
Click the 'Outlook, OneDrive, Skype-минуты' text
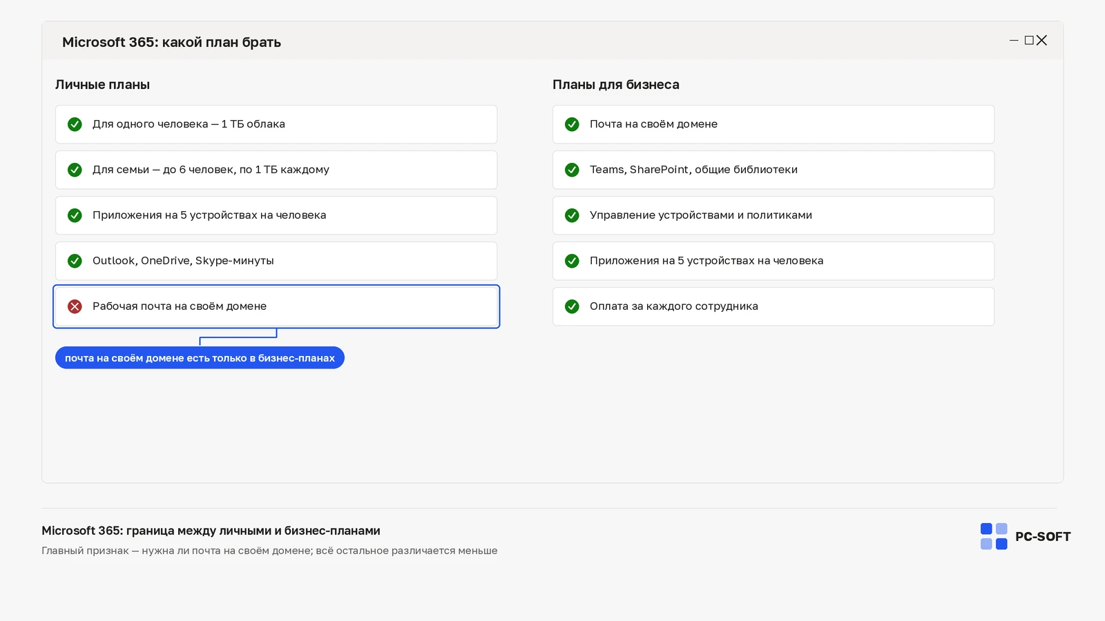point(183,261)
